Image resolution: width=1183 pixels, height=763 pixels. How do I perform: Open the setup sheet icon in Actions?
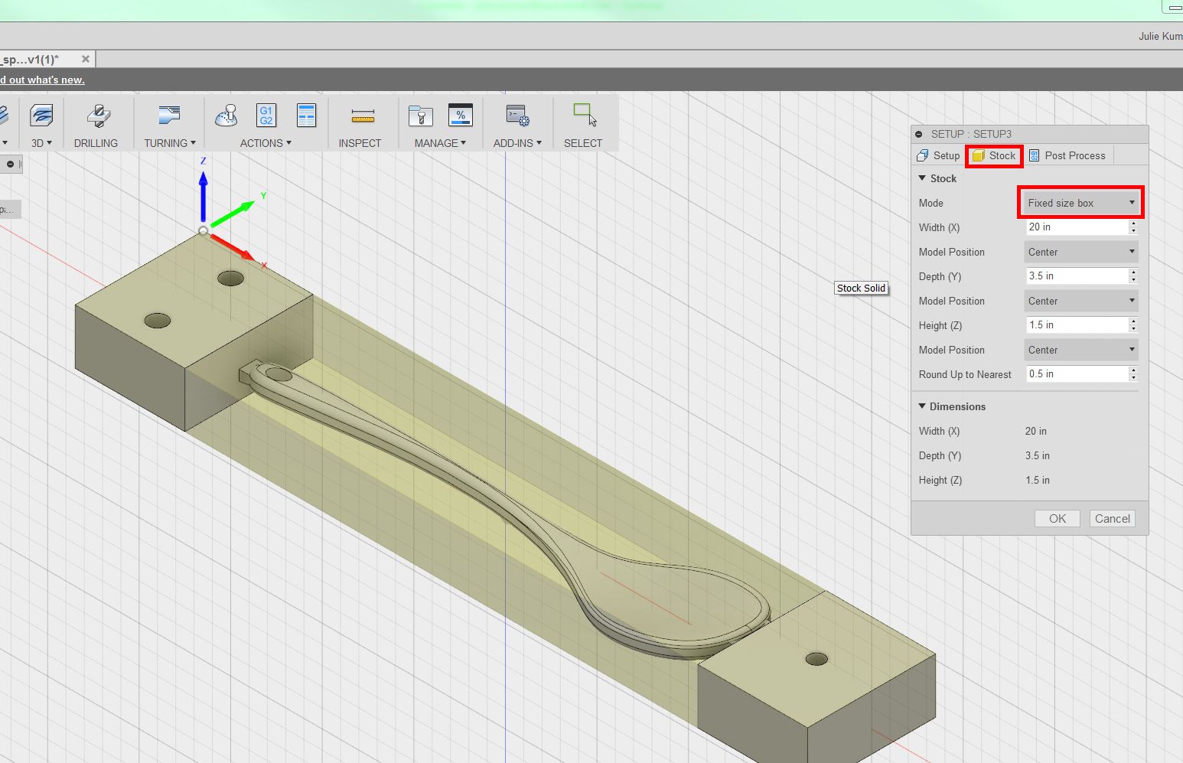(x=306, y=116)
